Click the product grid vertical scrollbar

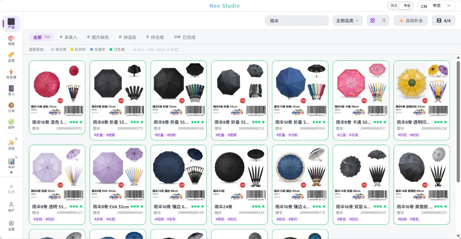tap(458, 122)
